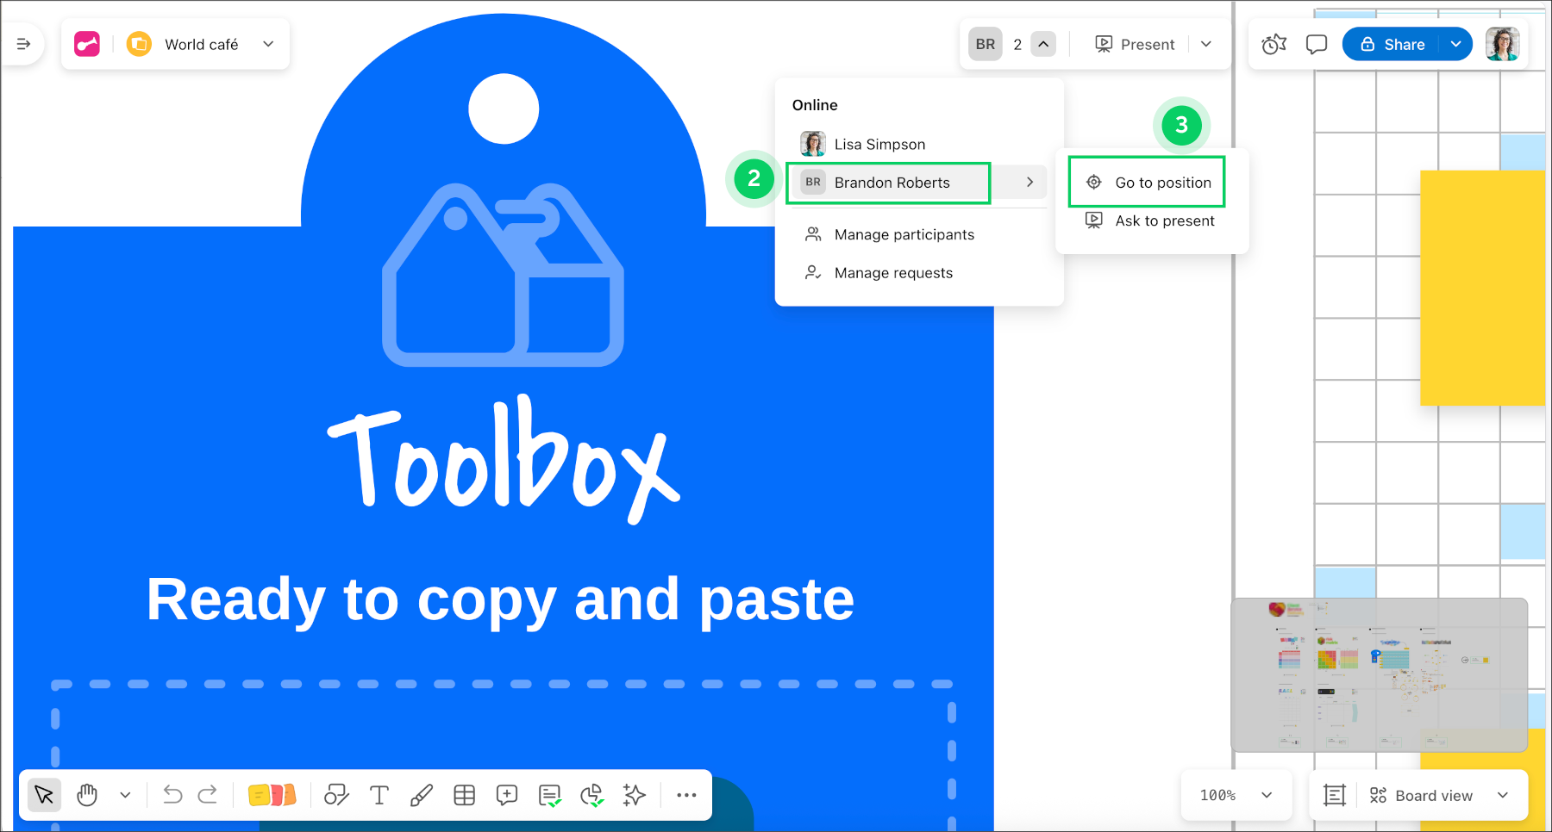1552x832 pixels.
Task: Toggle the frames panel icon
Action: point(1334,795)
